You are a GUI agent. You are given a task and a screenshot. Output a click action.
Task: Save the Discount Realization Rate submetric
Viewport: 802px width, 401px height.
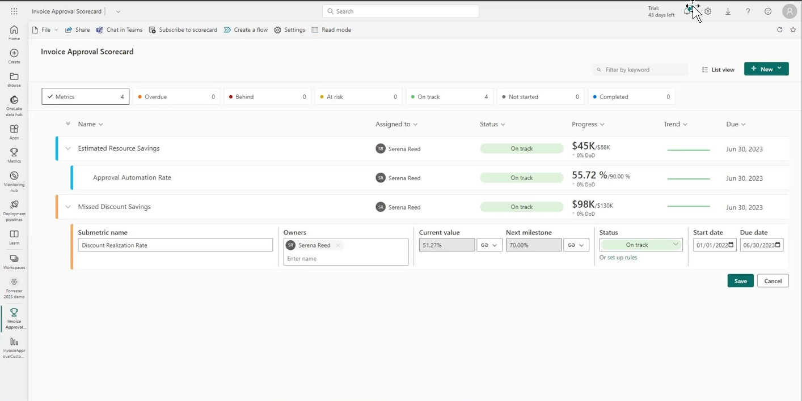(740, 280)
